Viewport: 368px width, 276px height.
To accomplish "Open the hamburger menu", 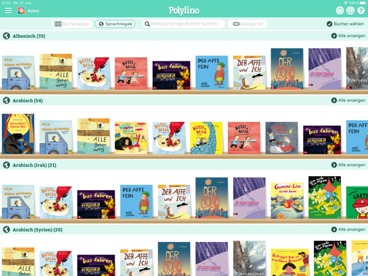I will (8, 11).
